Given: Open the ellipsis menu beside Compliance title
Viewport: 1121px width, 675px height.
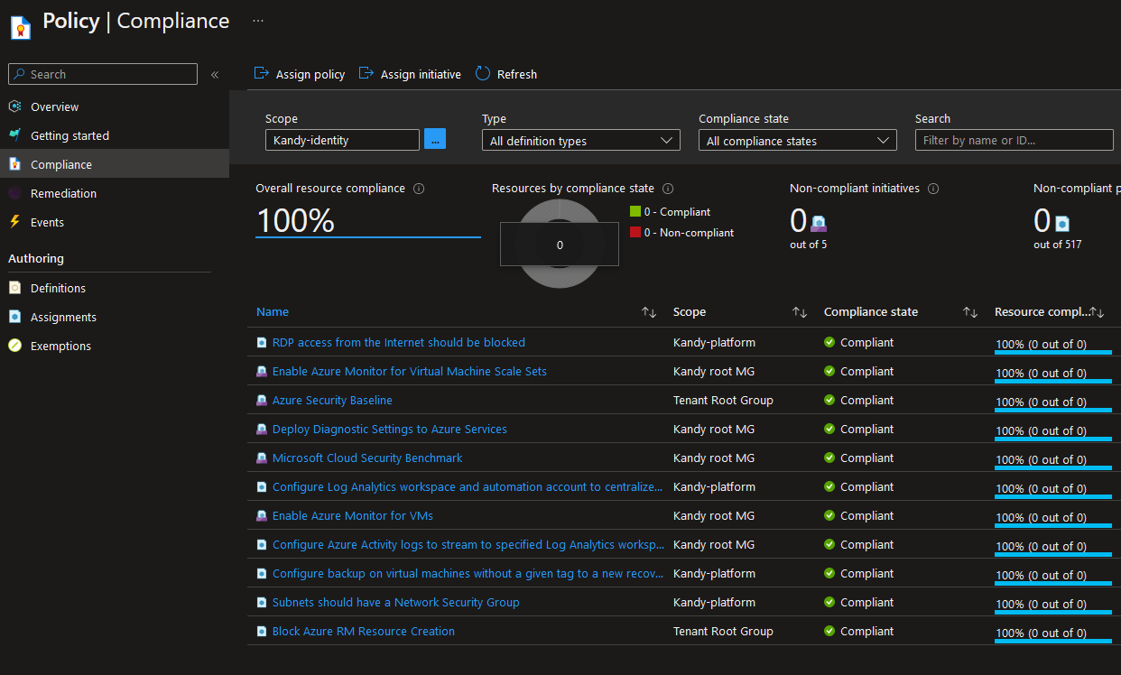Looking at the screenshot, I should pyautogui.click(x=258, y=20).
